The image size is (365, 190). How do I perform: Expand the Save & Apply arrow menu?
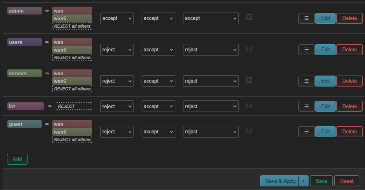(x=303, y=181)
